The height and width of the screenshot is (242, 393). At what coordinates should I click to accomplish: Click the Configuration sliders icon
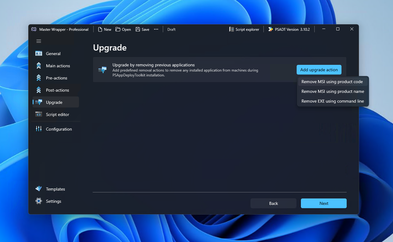(39, 129)
